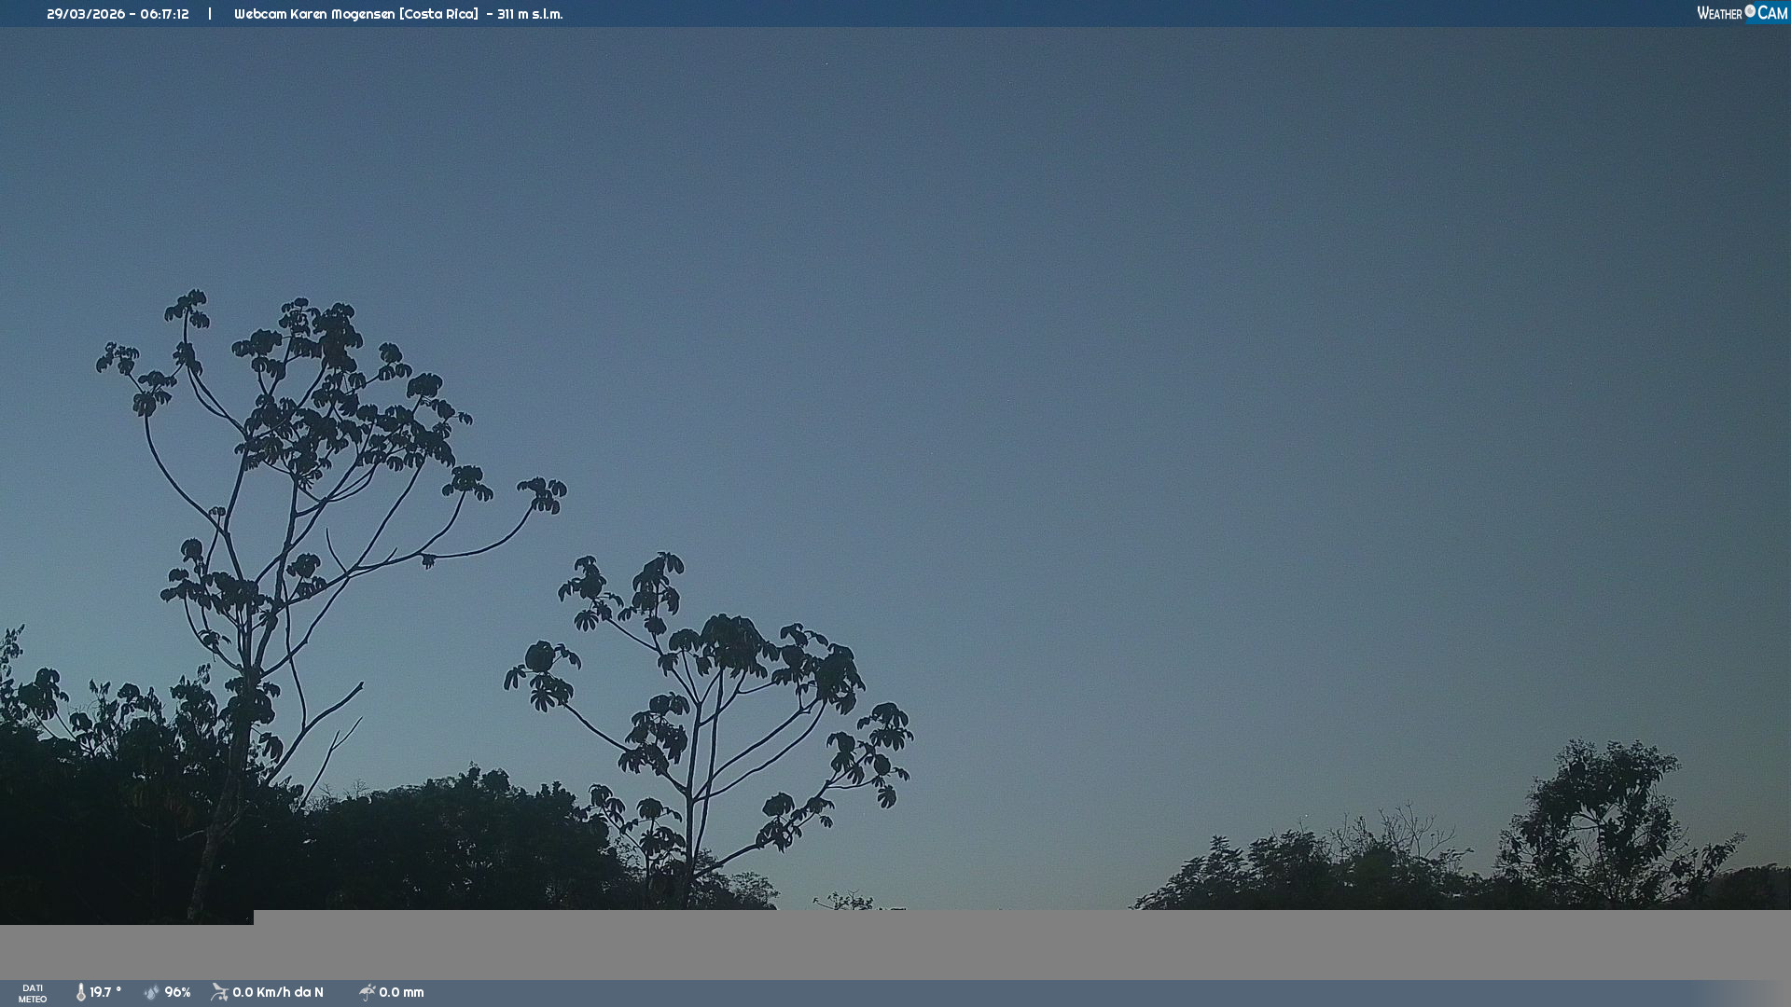
Task: Click the [Costa Rica] location label
Action: click(x=438, y=14)
